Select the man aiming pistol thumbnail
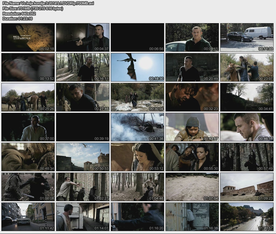This screenshot has width=276, height=234. pos(83,37)
